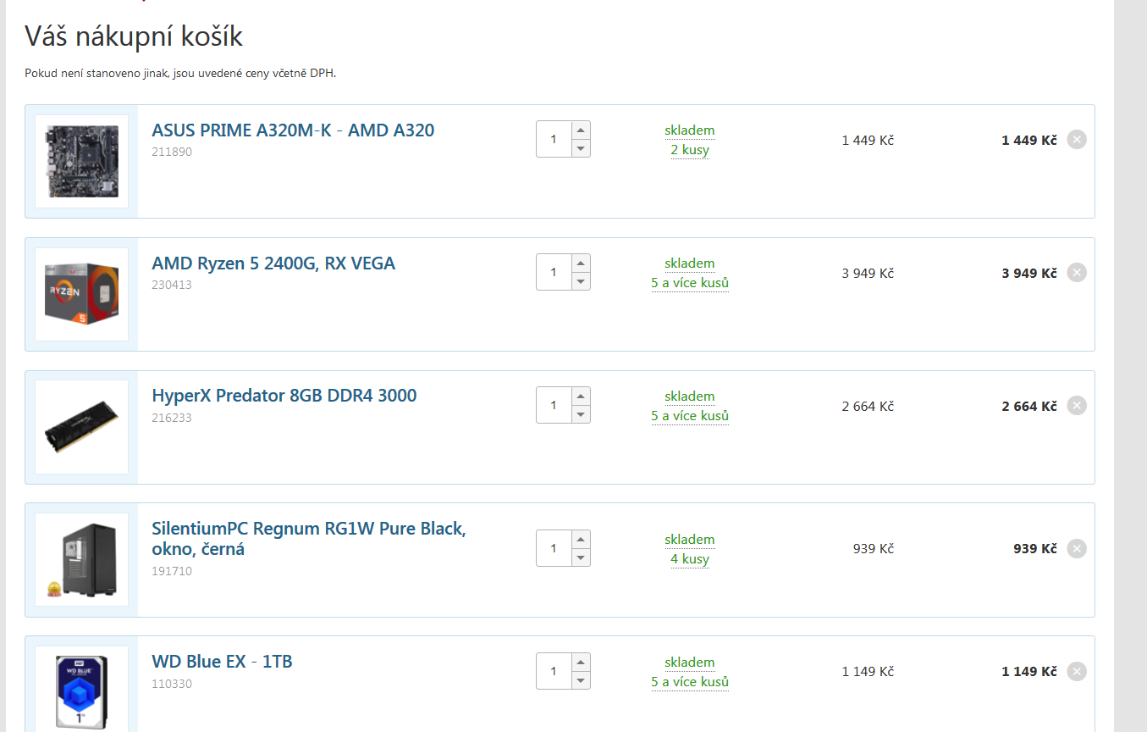Increase HyperX Predator 8GB quantity
Screen dimensions: 1147x732
tap(580, 396)
